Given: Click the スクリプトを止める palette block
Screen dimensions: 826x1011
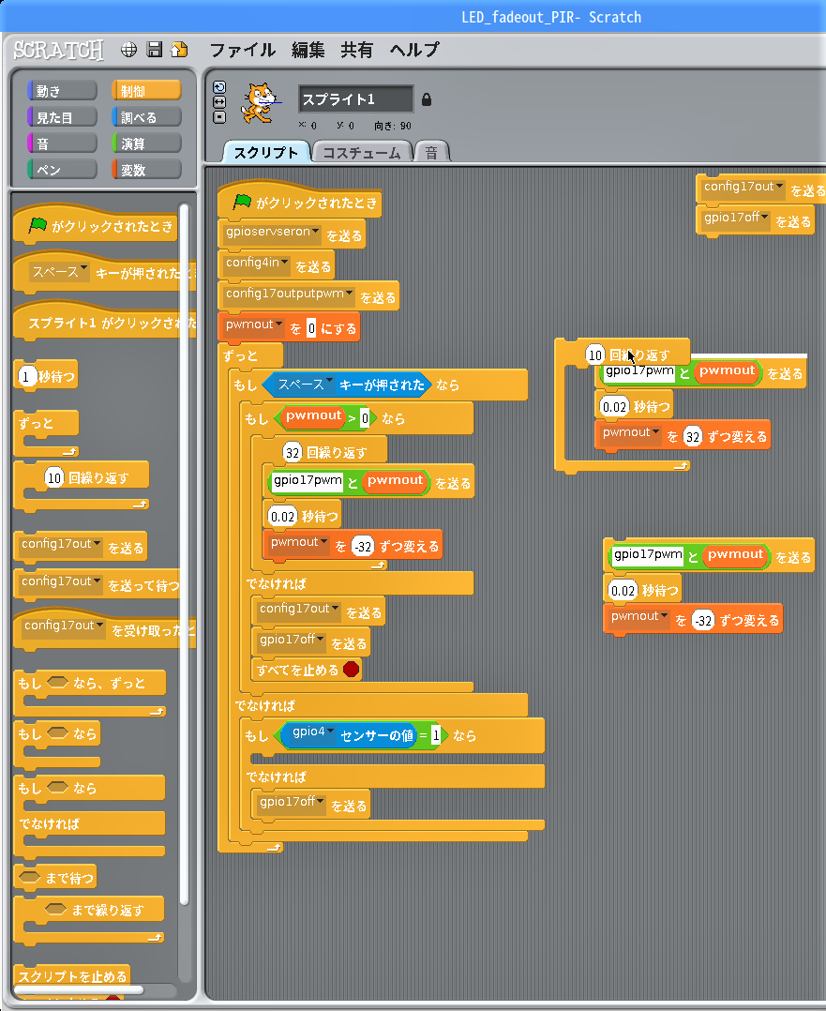Looking at the screenshot, I should click(71, 976).
